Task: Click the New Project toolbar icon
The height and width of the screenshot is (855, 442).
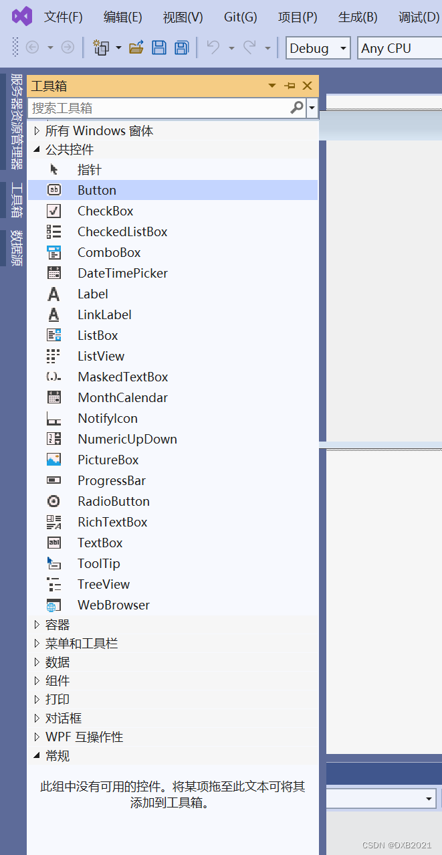Action: [101, 47]
